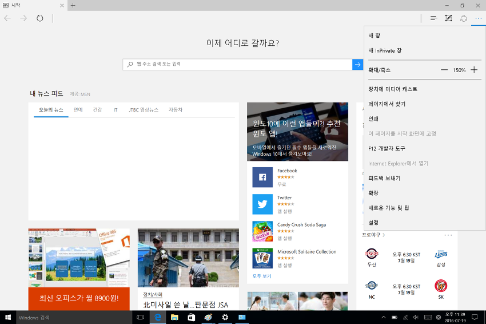This screenshot has width=486, height=324.
Task: Click the Candy Crush Soda Saga icon
Action: [262, 231]
